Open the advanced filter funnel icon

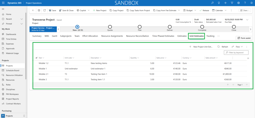232,3
